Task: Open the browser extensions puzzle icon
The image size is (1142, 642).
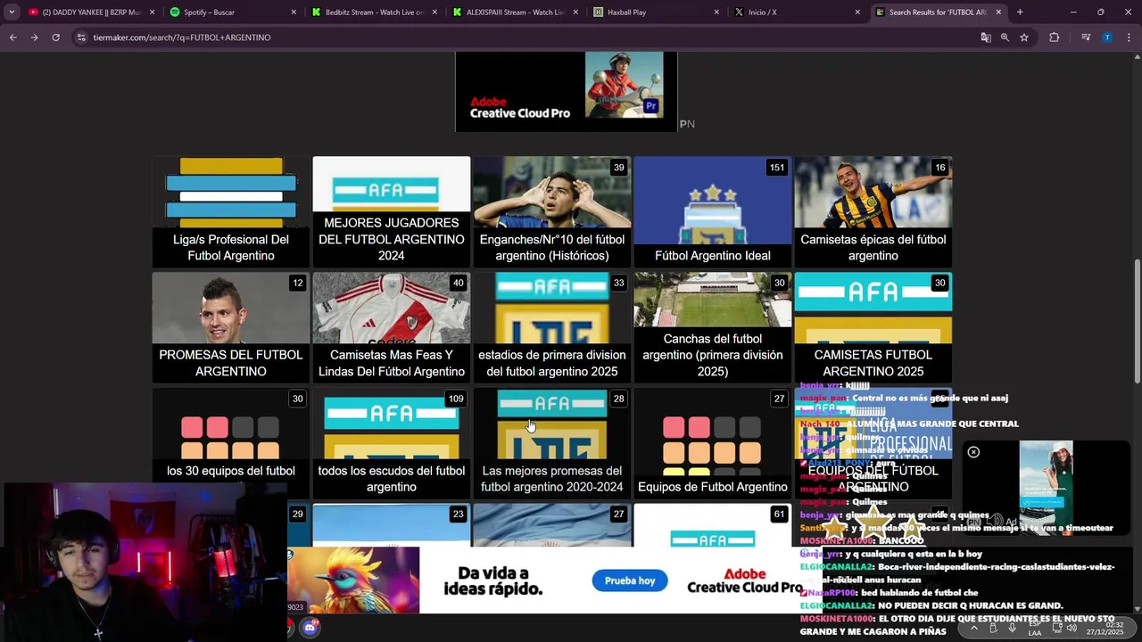Action: 1054,37
